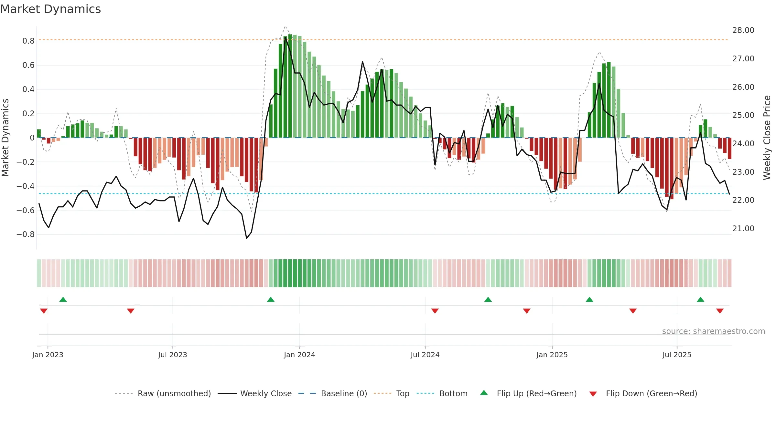The height and width of the screenshot is (436, 776).
Task: Click the last red flip-down triangle in September 2025
Action: pos(720,311)
